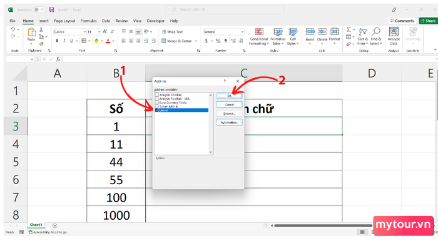
Task: Click the Copy icon
Action: pos(41,37)
